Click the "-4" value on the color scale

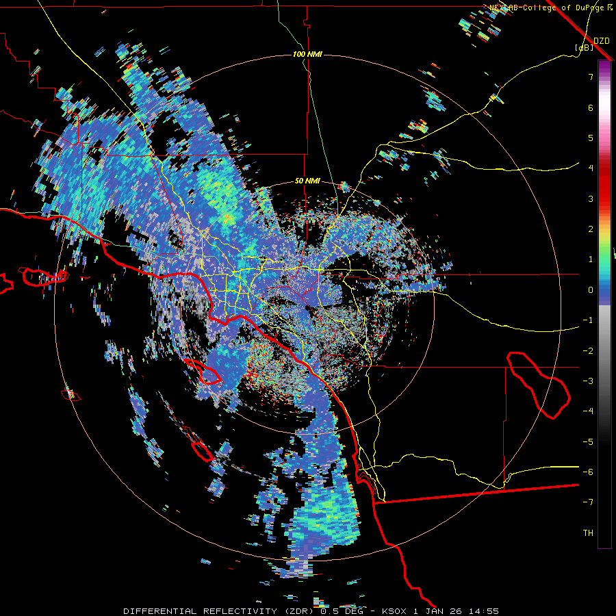(x=588, y=411)
